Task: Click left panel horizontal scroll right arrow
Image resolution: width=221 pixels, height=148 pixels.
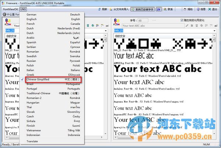Action: tap(102, 137)
